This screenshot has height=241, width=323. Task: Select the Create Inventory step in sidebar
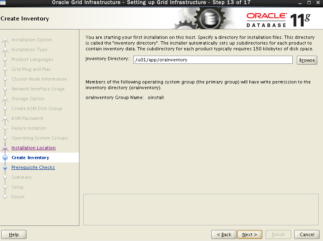pyautogui.click(x=30, y=158)
